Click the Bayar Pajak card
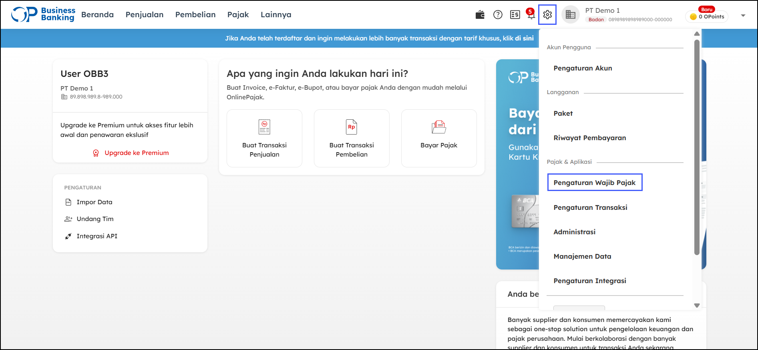 (x=439, y=138)
